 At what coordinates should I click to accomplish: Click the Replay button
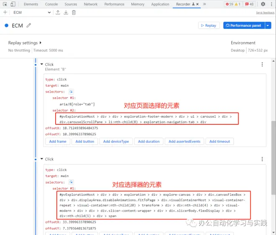tap(209, 25)
